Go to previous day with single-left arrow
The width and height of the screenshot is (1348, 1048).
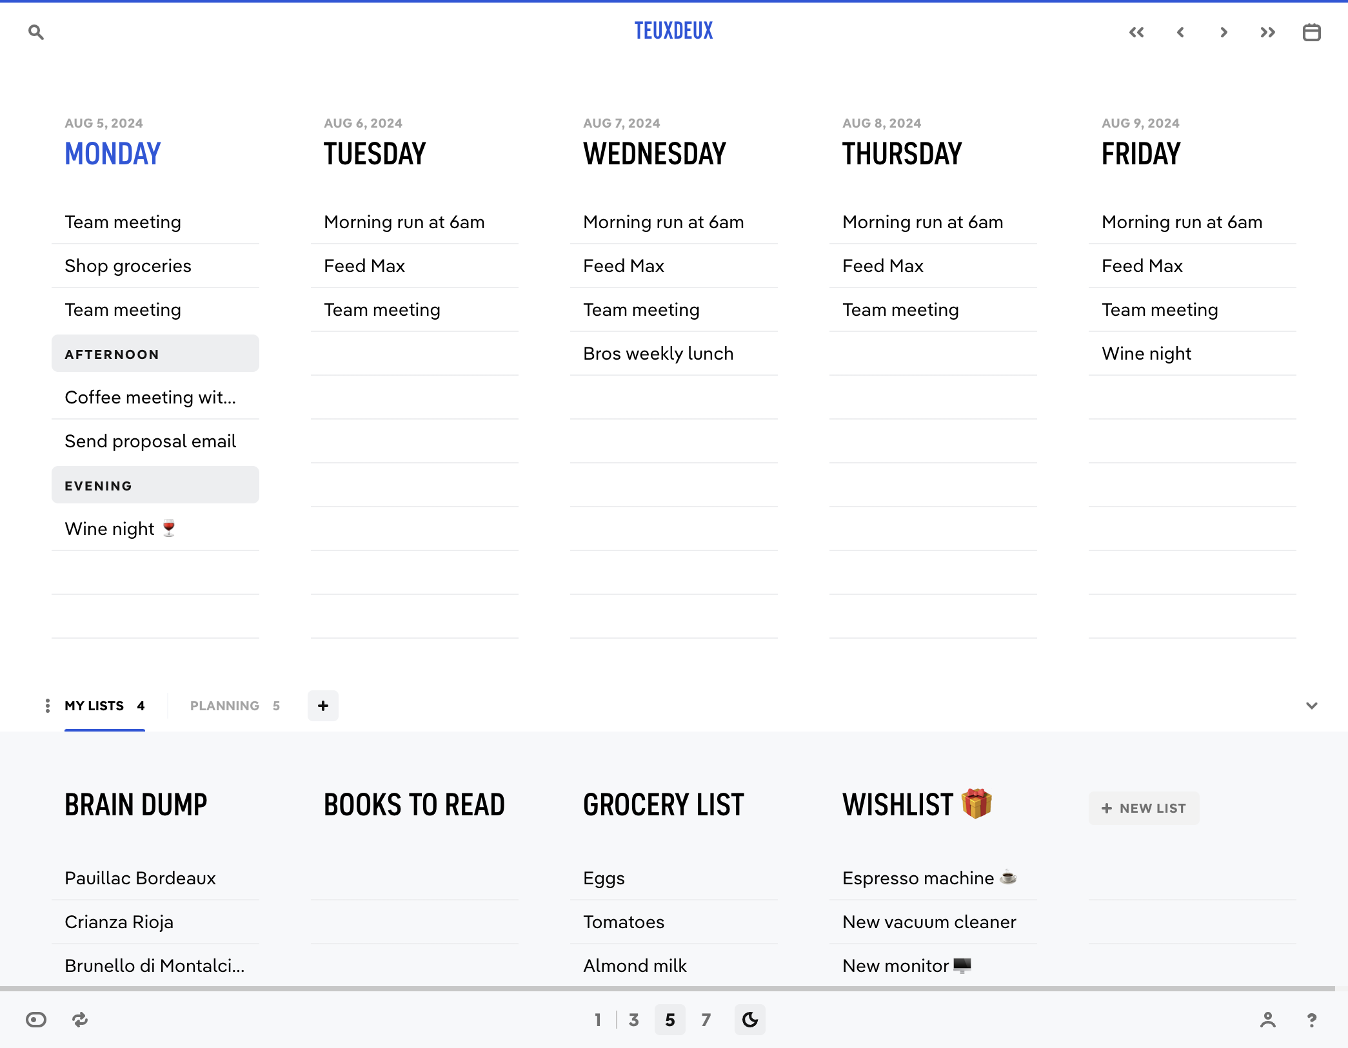click(1180, 32)
